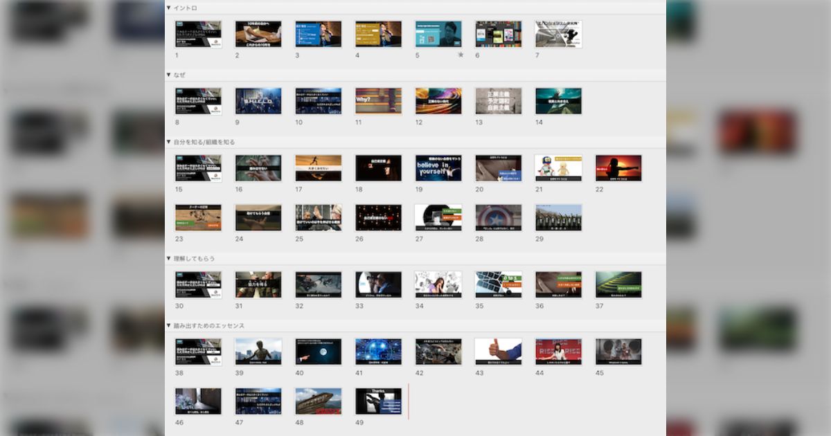Select slide 40 with the moon image

(x=319, y=352)
